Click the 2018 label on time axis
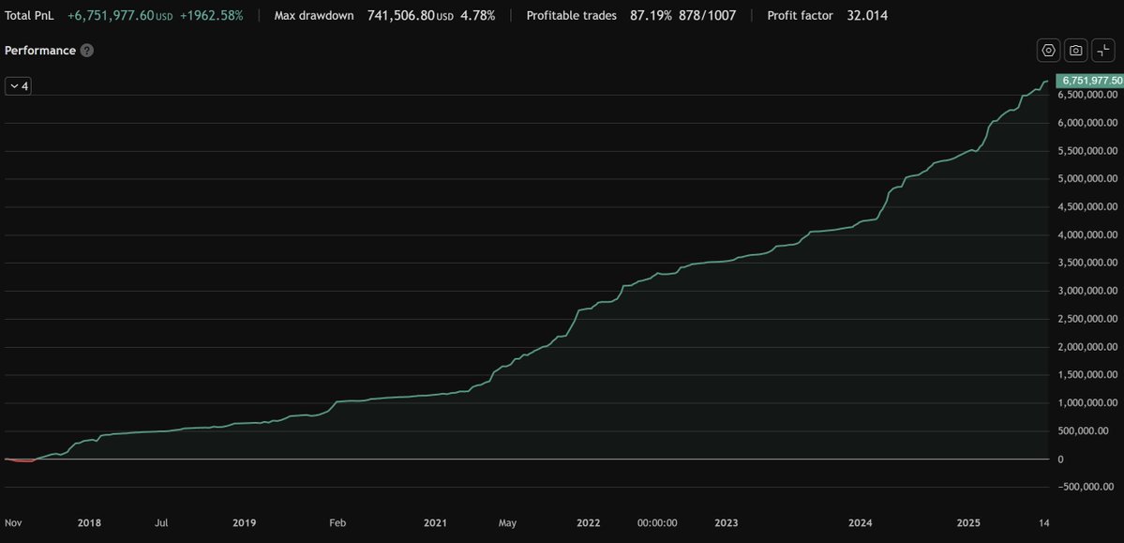Image resolution: width=1124 pixels, height=543 pixels. 89,523
